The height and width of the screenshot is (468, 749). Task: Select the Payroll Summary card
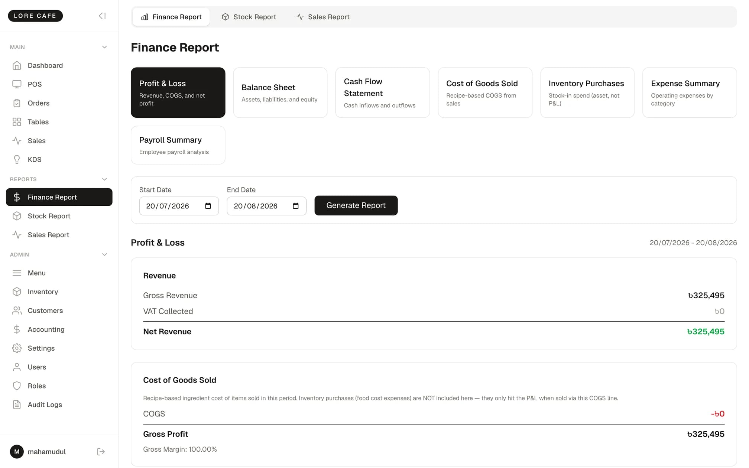pyautogui.click(x=178, y=145)
